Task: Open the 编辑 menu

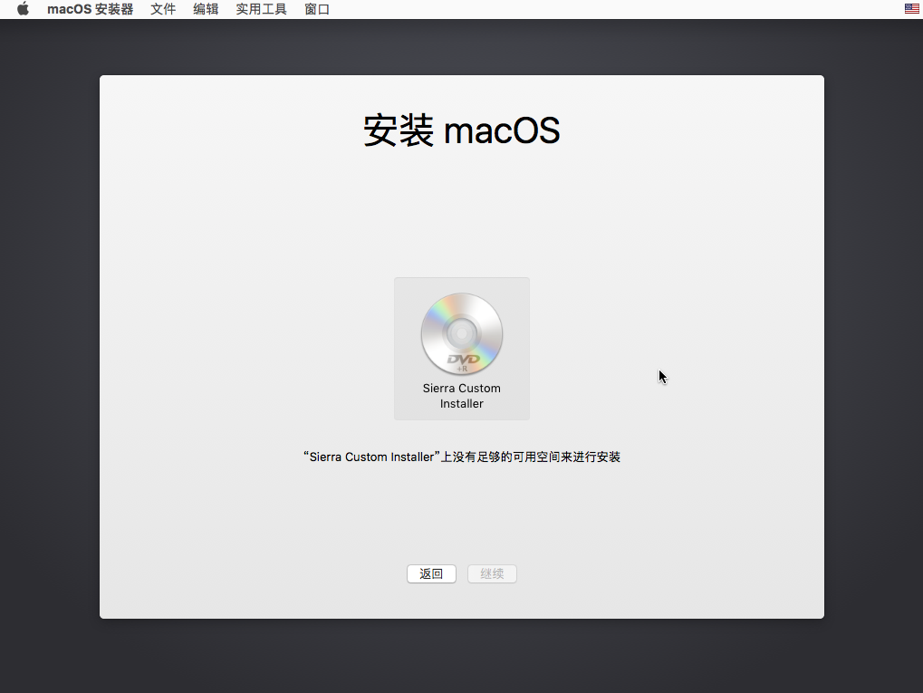Action: [x=206, y=9]
